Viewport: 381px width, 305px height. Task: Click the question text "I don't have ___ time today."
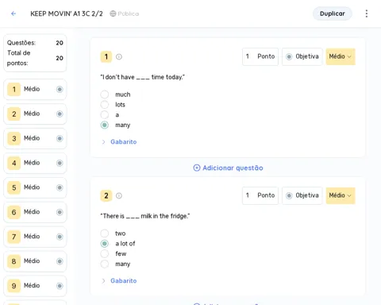point(143,77)
